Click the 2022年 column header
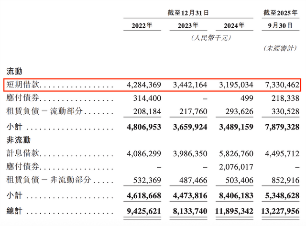306x226 pixels. click(x=142, y=26)
